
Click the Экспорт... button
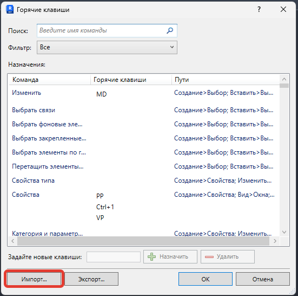[x=91, y=279]
